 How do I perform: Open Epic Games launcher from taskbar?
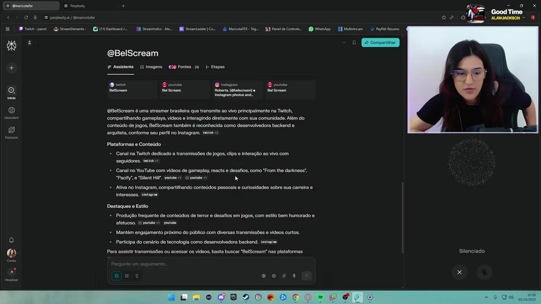pyautogui.click(x=233, y=298)
